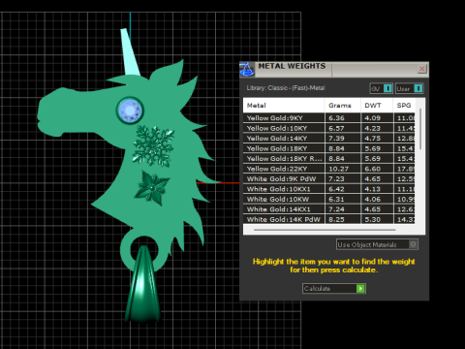465x349 pixels.
Task: Select the Yellow Gold:14KY row
Action: click(329, 139)
